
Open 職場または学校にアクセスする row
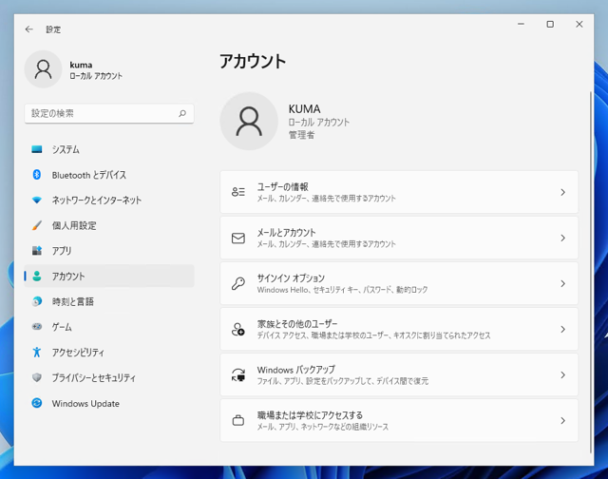399,420
